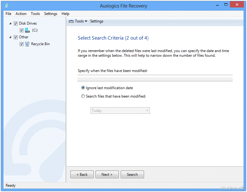The image size is (247, 192).
Task: Click the Recycle Bin icon
Action: pyautogui.click(x=27, y=44)
